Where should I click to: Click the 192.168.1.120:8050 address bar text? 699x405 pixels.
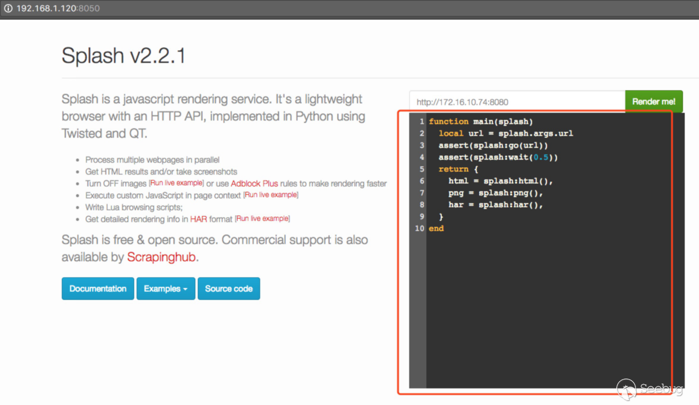[x=58, y=8]
